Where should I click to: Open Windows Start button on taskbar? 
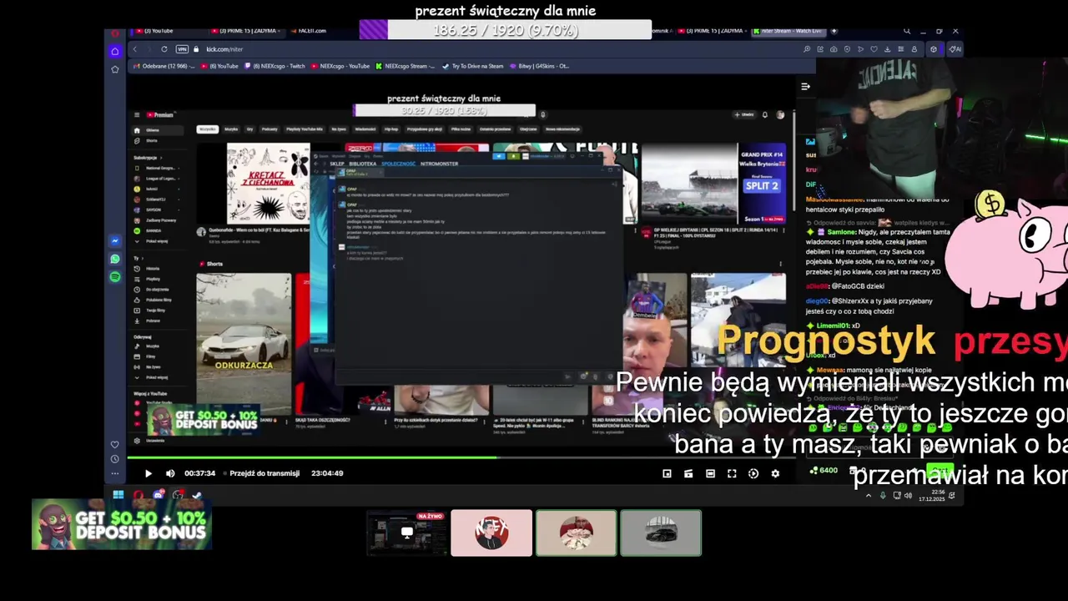click(118, 495)
